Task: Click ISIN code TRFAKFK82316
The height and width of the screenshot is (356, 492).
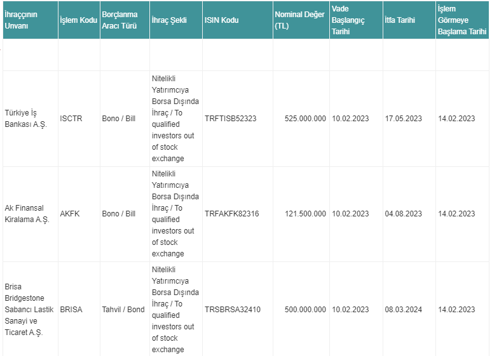Action: tap(232, 214)
